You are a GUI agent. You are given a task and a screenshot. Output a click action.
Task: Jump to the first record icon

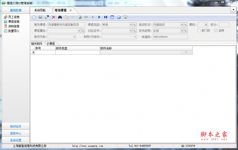pyautogui.click(x=86, y=17)
